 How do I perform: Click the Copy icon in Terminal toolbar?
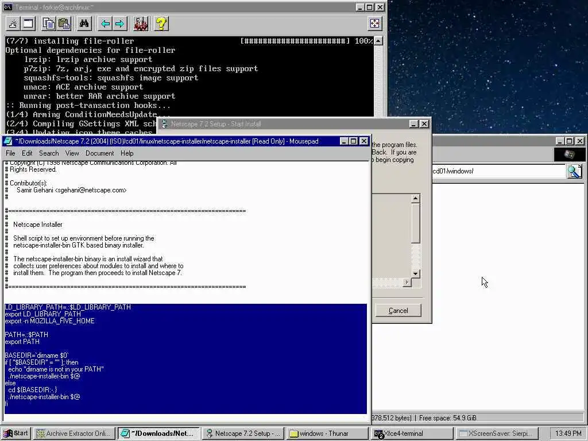pos(49,24)
